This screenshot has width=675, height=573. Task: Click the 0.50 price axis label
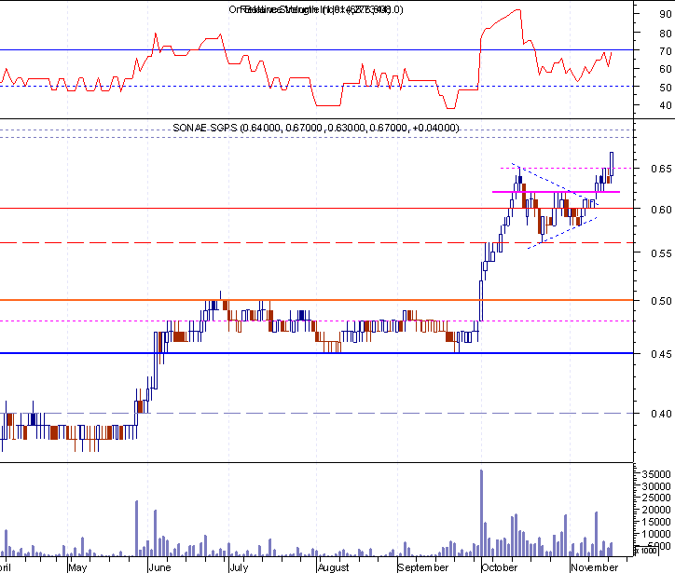[661, 301]
